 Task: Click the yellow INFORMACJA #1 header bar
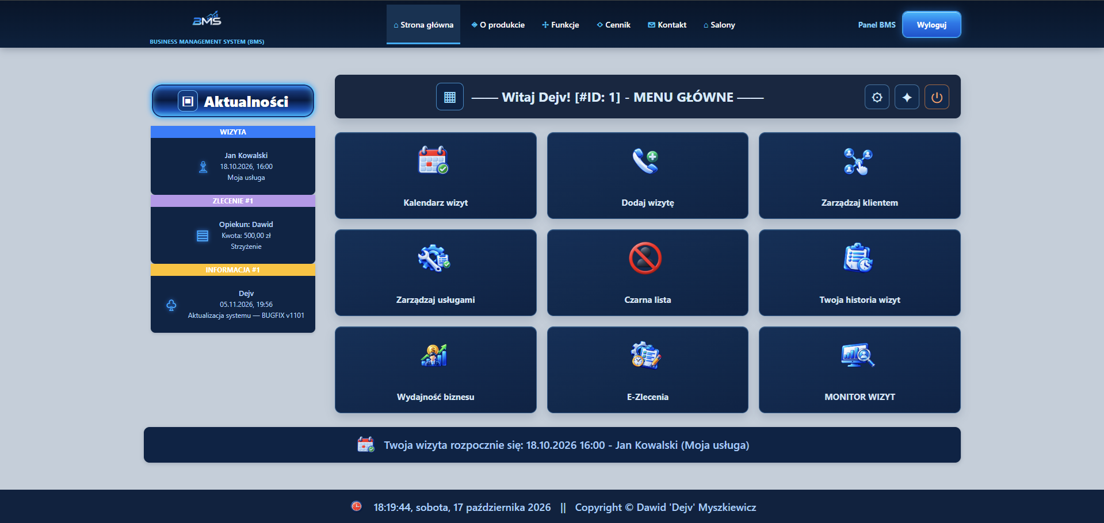pos(233,270)
